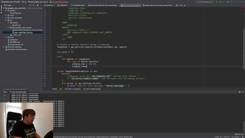Run new_reporting_tool with the green play icon
This screenshot has height=138, width=245.
click(x=217, y=2)
